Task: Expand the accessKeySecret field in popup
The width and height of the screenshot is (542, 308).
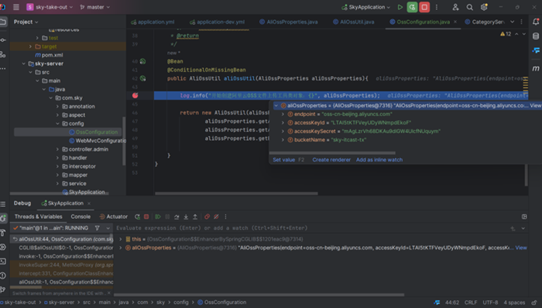Action: [283, 132]
